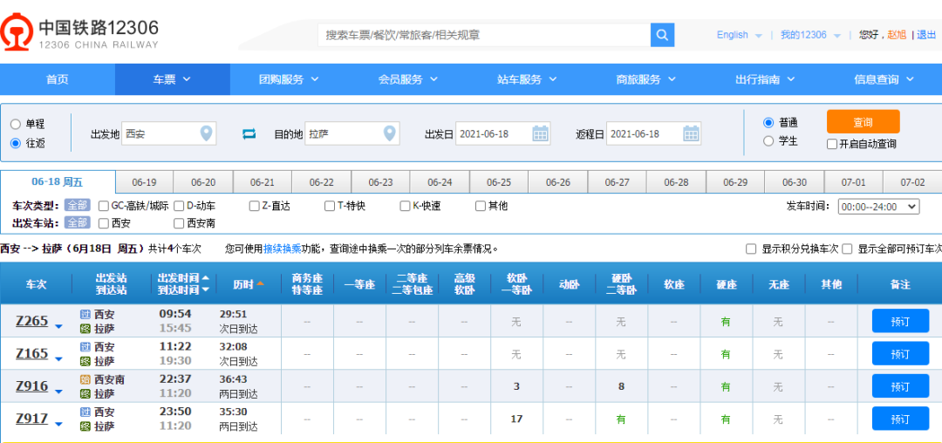Expand Z917 train stops arrow
942x443 pixels.
pos(58,424)
